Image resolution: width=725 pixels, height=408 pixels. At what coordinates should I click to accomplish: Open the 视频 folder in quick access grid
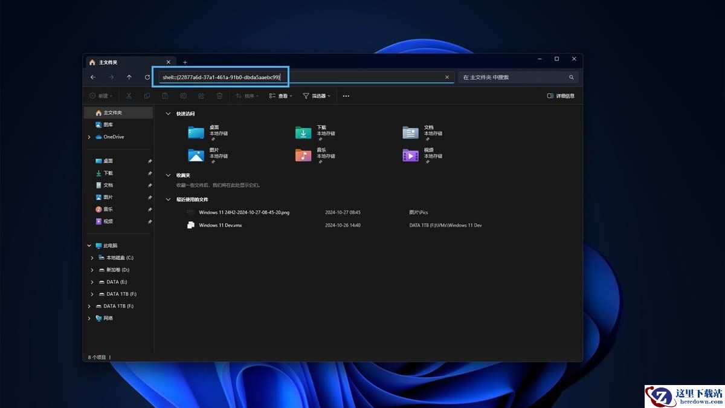tap(423, 155)
